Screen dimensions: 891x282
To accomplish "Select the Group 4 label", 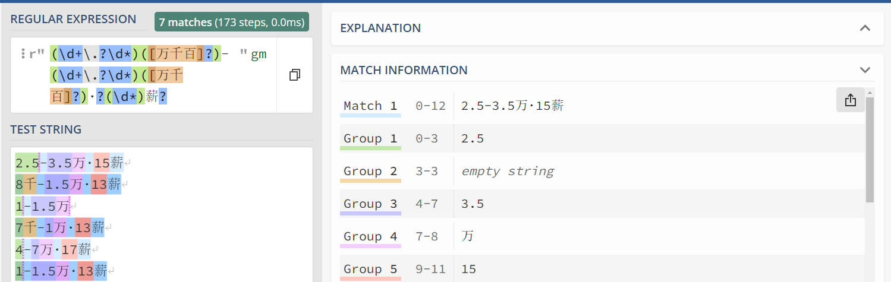I will click(x=370, y=236).
